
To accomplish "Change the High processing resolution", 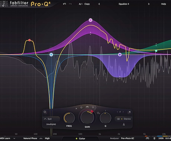I will point(47,138).
